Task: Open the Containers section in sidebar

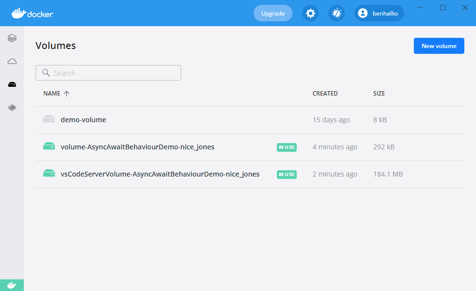Action: click(12, 38)
